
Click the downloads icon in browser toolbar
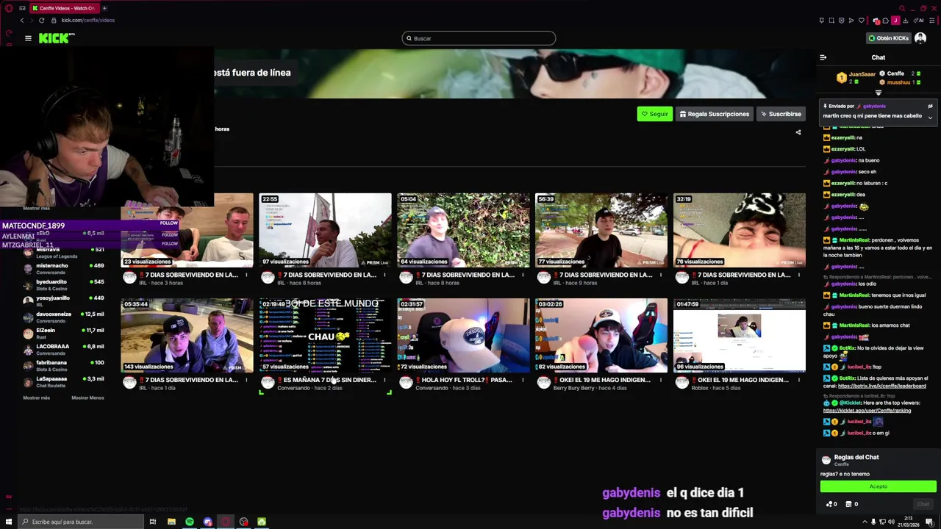click(905, 20)
